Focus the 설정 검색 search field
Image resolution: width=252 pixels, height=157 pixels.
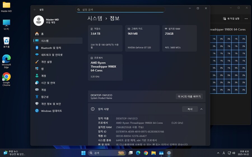(x=120, y=10)
